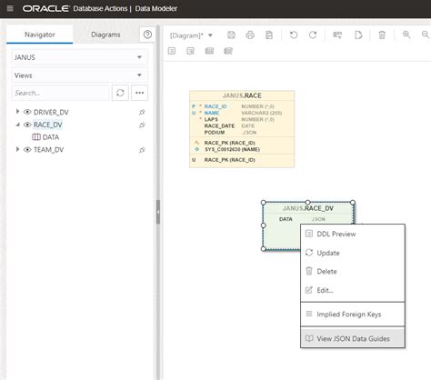Click the eye icon of RACE_DV view
This screenshot has height=380, width=431.
pos(27,125)
